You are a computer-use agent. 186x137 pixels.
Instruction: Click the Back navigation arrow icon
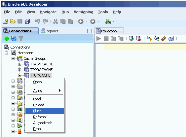coord(81,21)
